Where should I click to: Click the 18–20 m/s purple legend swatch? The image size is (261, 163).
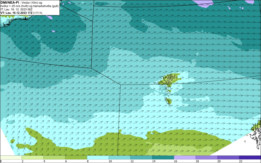click(x=206, y=157)
